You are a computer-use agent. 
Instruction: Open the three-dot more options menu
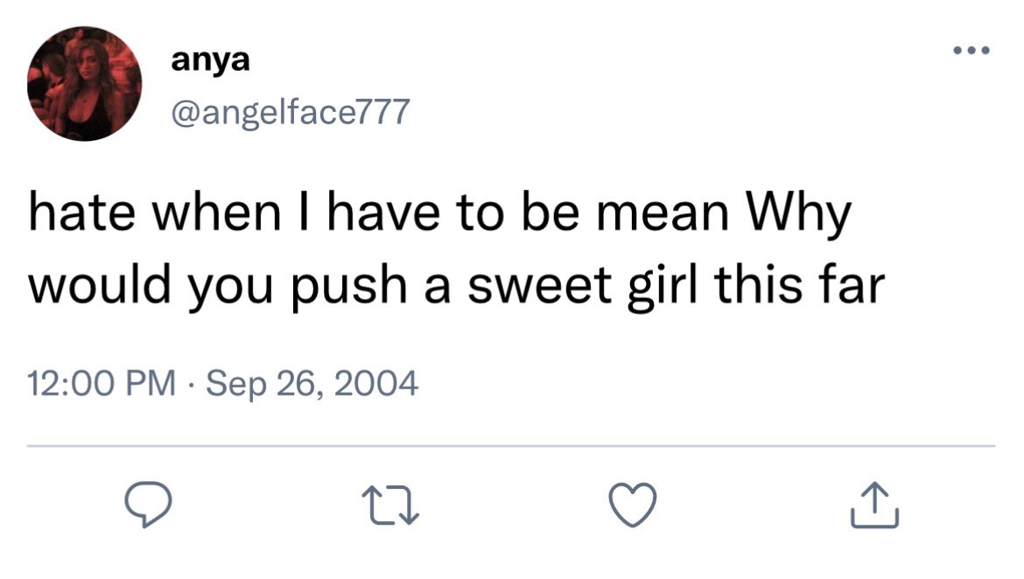971,50
